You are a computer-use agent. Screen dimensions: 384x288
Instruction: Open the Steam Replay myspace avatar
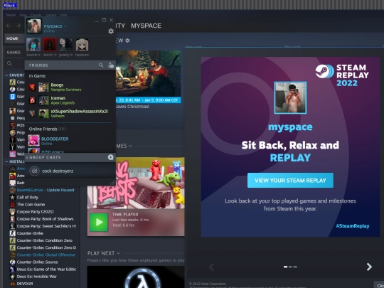pyautogui.click(x=290, y=97)
